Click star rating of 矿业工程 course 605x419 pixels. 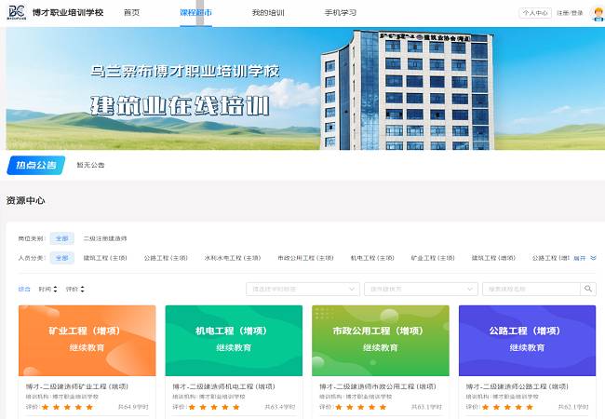click(67, 407)
